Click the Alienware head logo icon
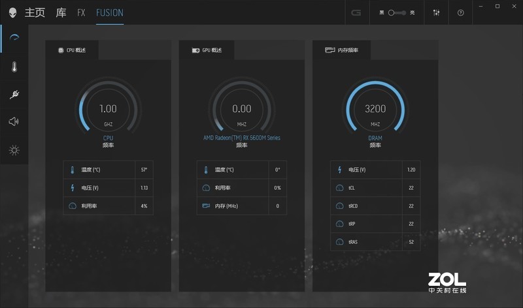The width and height of the screenshot is (523, 308). [x=12, y=12]
